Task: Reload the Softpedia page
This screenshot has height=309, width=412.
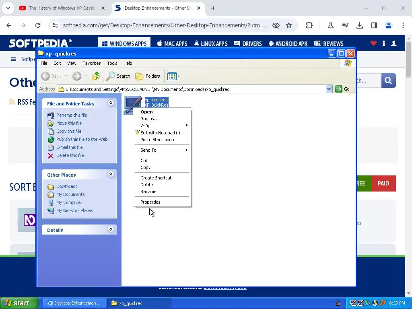Action: click(x=38, y=25)
